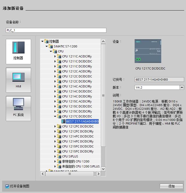Screen dimensions: 186x193
Task: Click folder icon of CPU 1217C DC/DC/DC
Action: [59, 117]
